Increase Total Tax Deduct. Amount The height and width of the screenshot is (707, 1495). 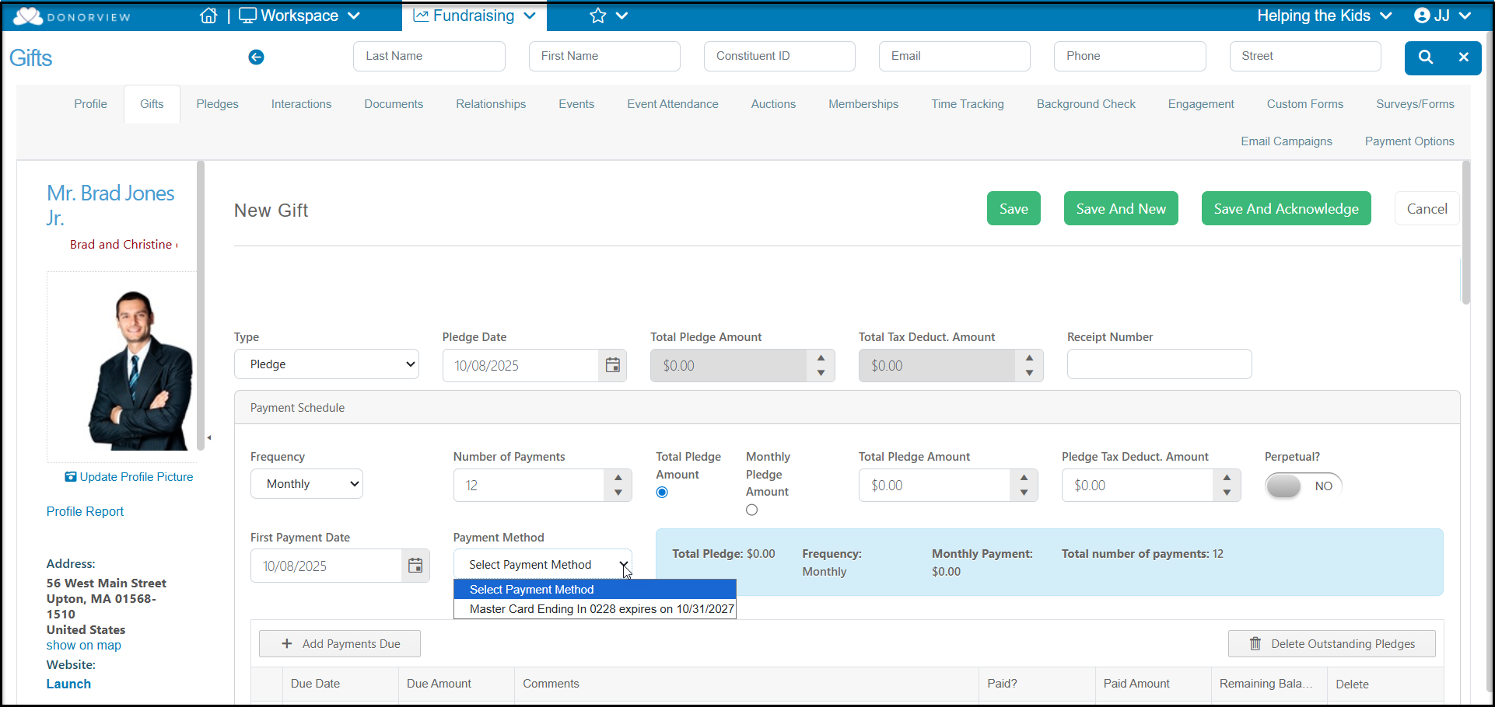point(1029,357)
